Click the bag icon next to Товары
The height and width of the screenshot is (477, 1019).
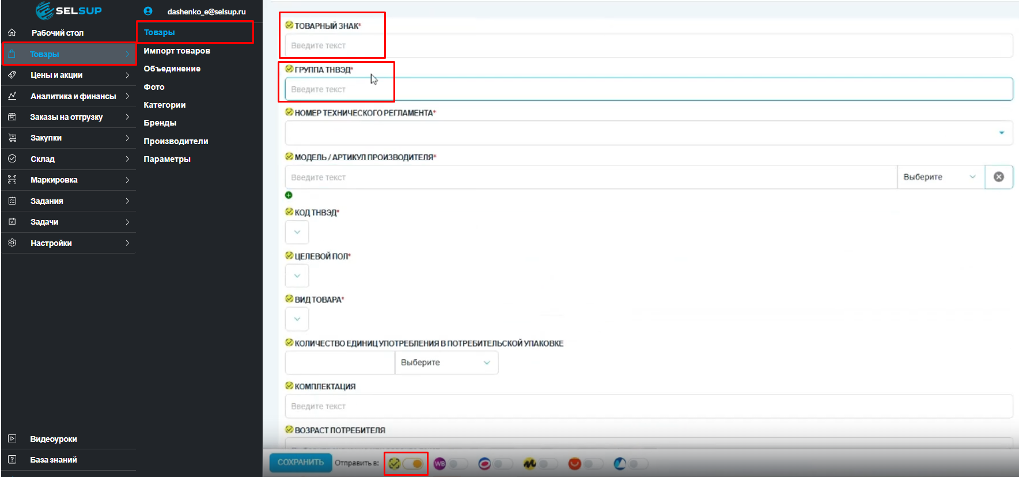12,54
